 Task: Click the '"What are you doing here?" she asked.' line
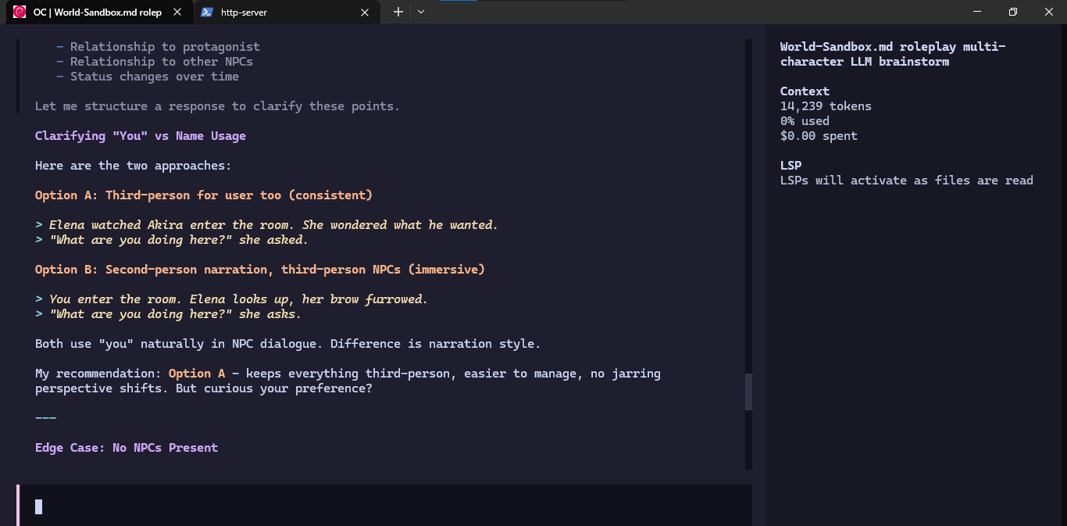click(x=172, y=240)
